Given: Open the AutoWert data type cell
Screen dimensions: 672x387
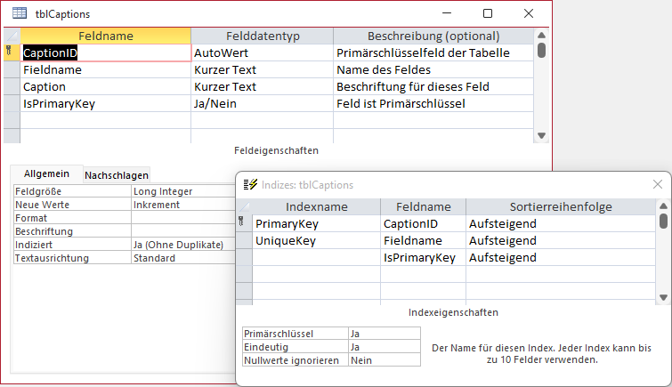Looking at the screenshot, I should pos(263,52).
